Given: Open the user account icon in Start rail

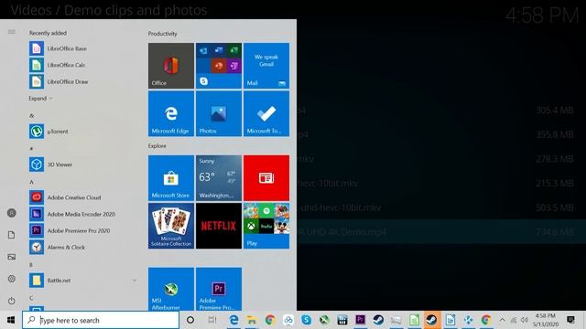Looking at the screenshot, I should [x=12, y=213].
